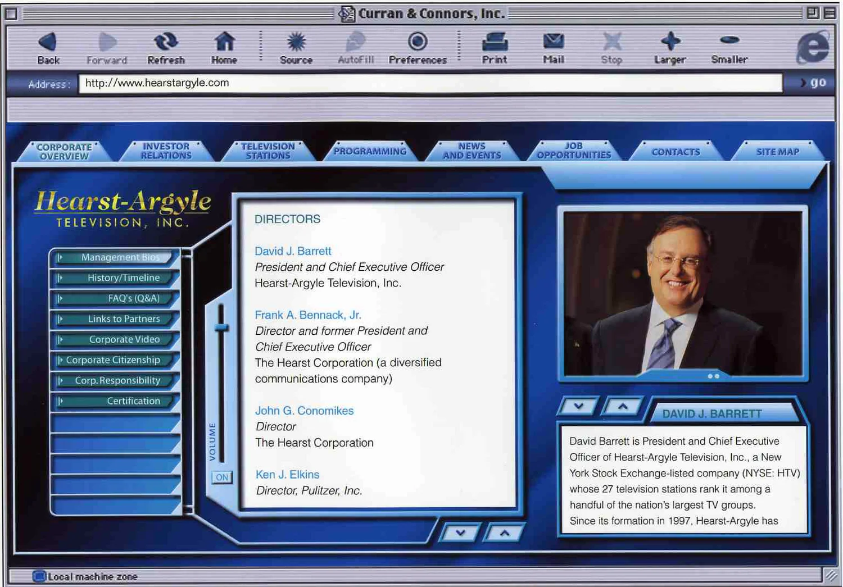Toggle the volume ON button
Viewport: 843px width, 587px height.
coord(222,477)
